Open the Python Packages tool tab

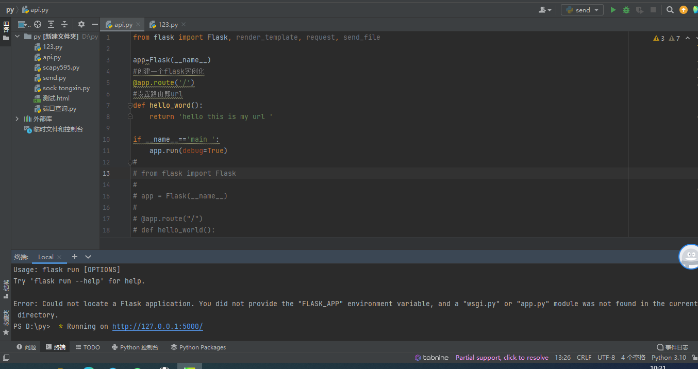(x=198, y=347)
